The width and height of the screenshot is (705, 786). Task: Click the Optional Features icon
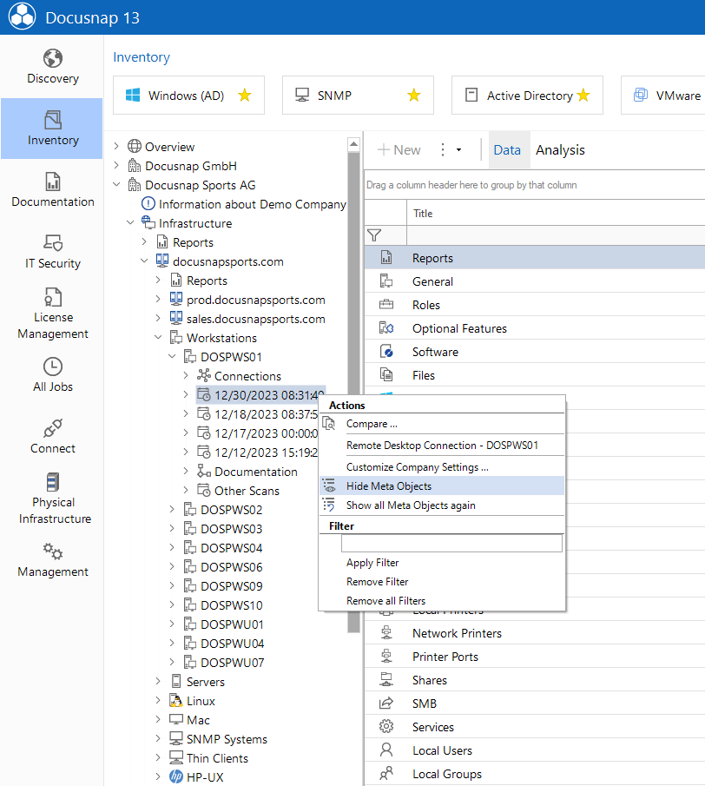click(x=385, y=327)
